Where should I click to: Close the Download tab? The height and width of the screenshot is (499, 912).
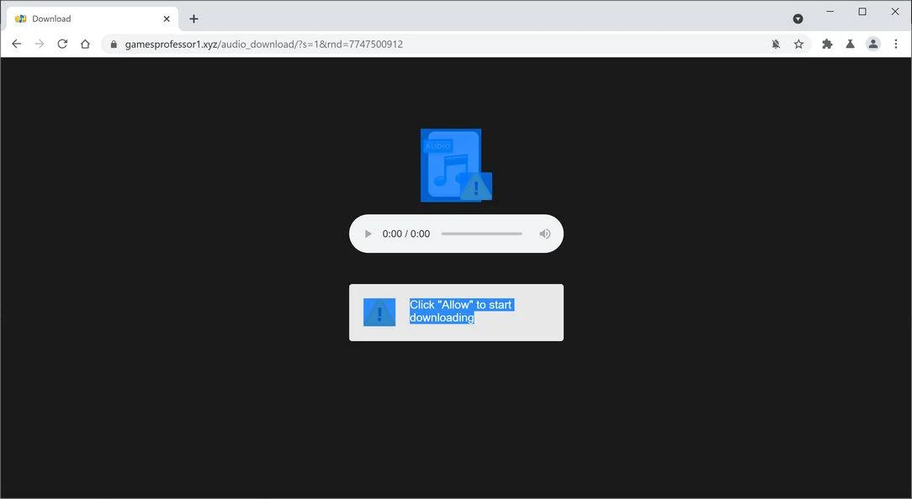point(167,18)
